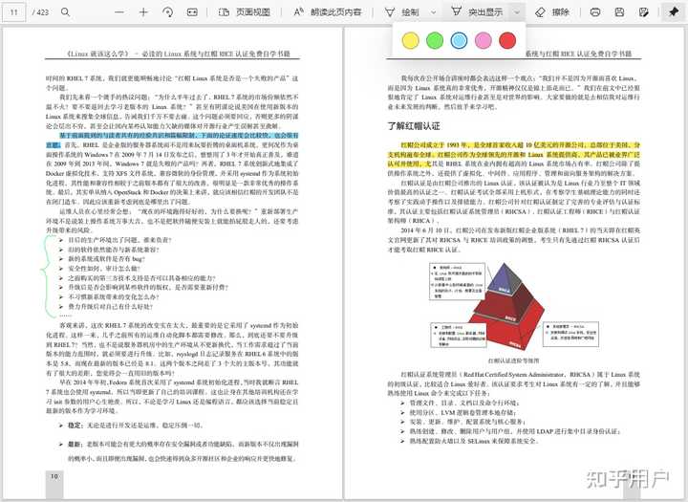The height and width of the screenshot is (502, 688).
Task: Collapse the 突出显示 highlight color dropdown
Action: (517, 12)
